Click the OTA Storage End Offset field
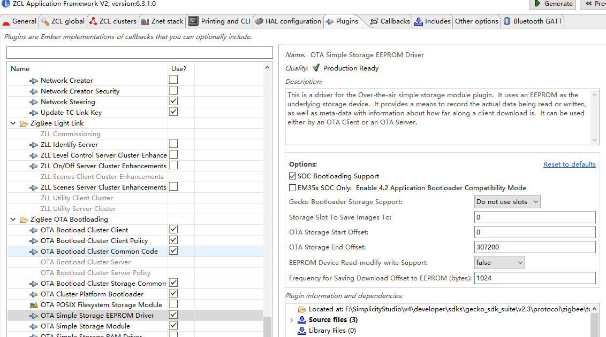Viewport: 606px width, 337px height. point(534,247)
